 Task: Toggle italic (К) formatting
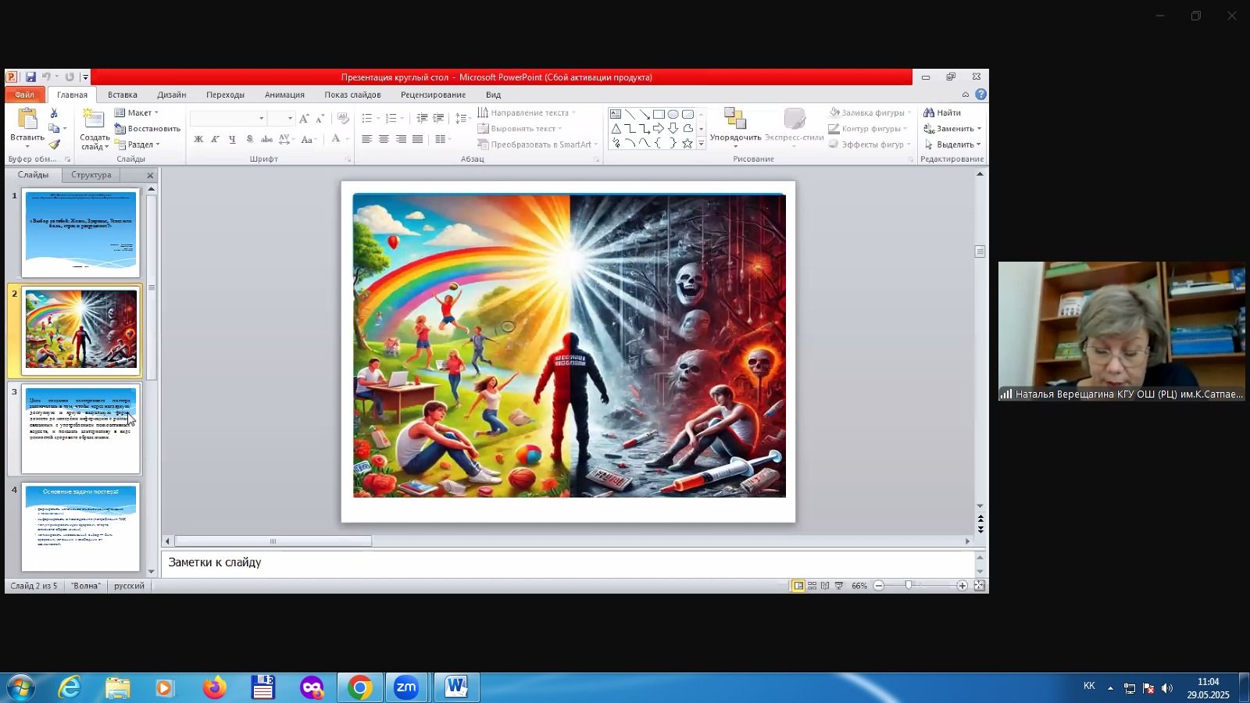(216, 140)
